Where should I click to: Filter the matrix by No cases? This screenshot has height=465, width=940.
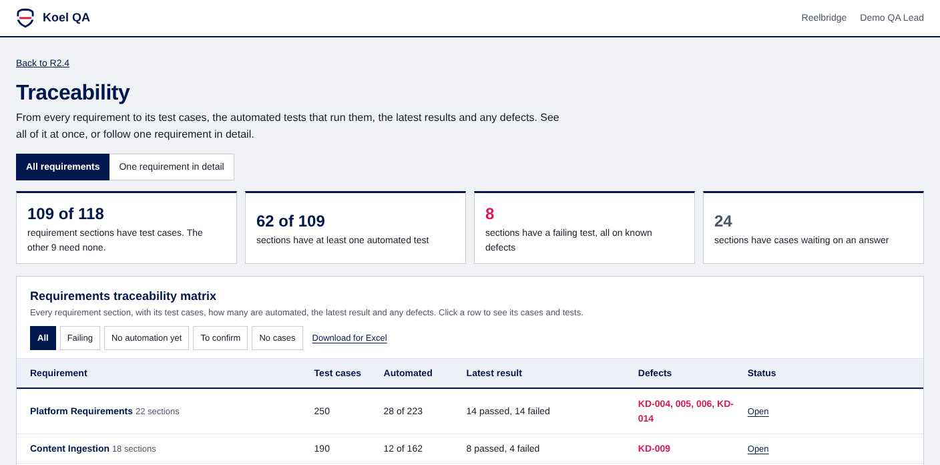[x=277, y=338]
